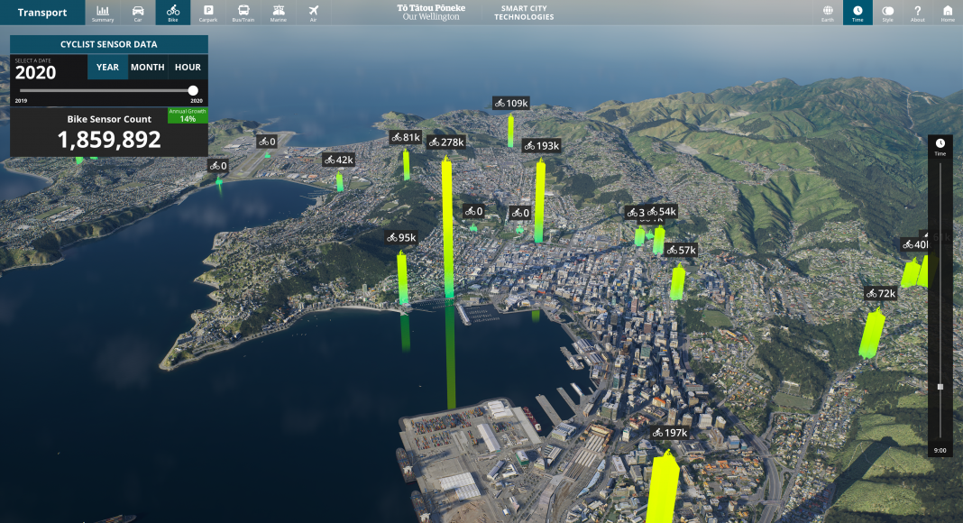
Task: Select the YEAR tab
Action: (x=107, y=68)
